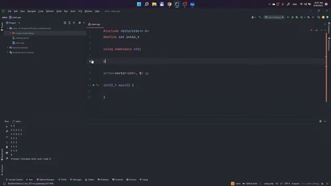331x186 pixels.
Task: Click the pin tab icon in Run panel
Action: tap(7, 159)
